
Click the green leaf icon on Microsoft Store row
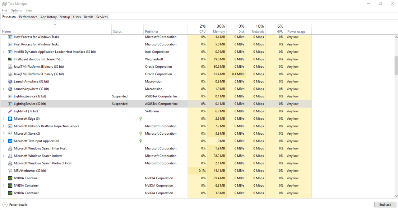pos(141,134)
